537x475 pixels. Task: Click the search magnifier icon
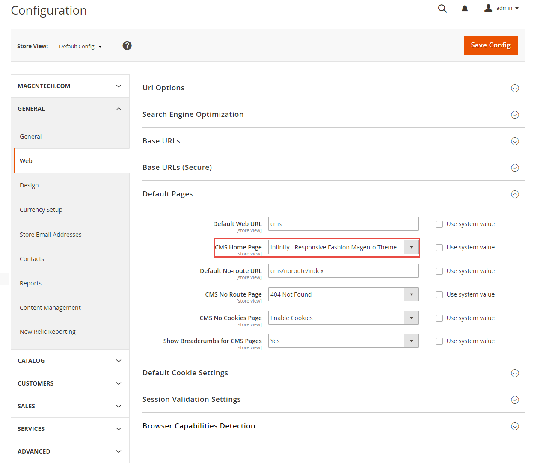tap(442, 9)
